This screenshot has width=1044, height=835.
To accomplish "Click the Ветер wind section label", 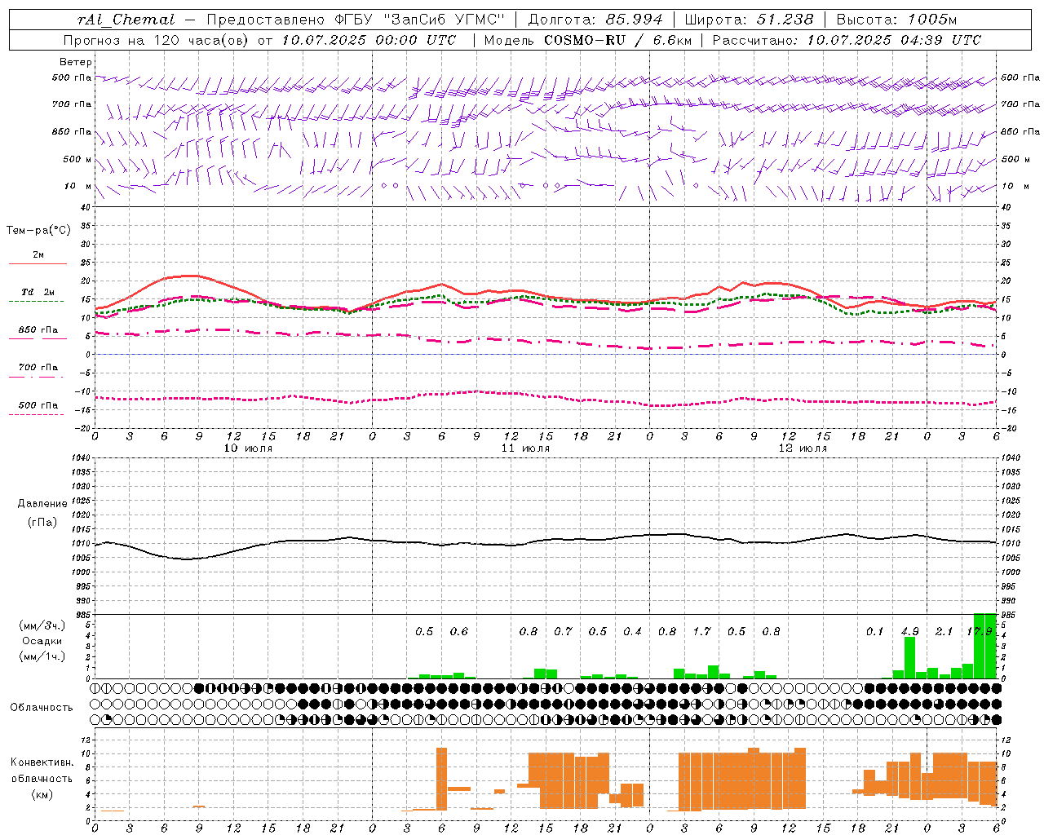I will point(76,62).
